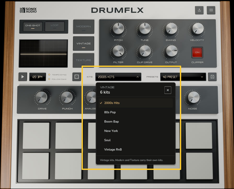This screenshot has height=189, width=234.
Task: Click the Clip Drive knob
Action: [145, 51]
